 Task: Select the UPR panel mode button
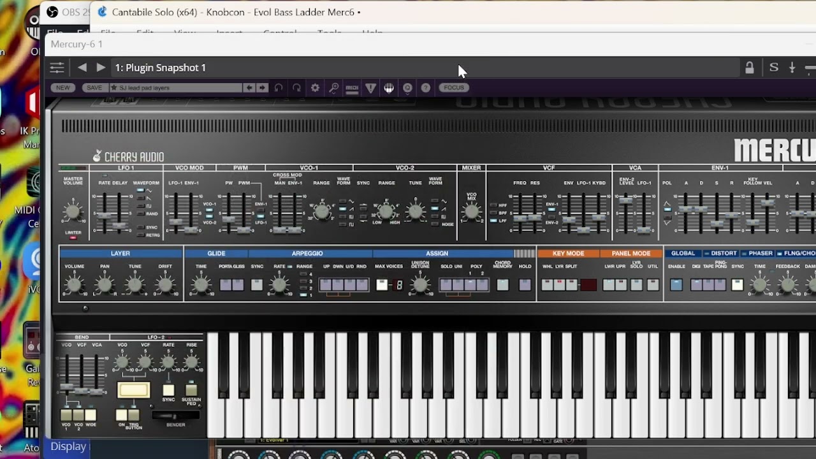point(621,285)
